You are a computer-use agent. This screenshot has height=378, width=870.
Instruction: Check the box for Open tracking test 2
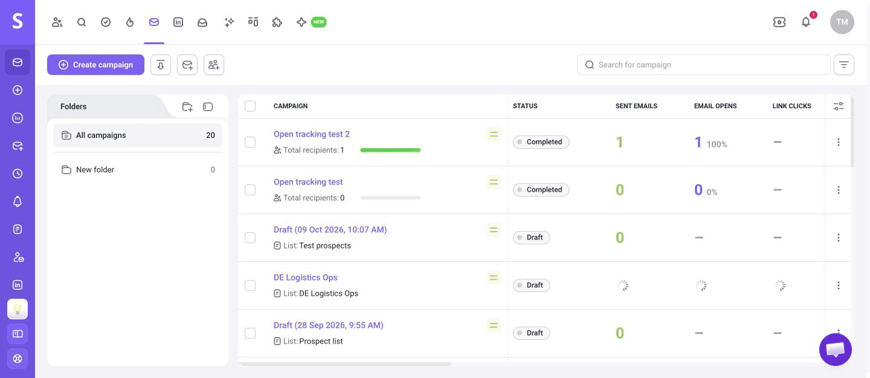click(x=250, y=142)
